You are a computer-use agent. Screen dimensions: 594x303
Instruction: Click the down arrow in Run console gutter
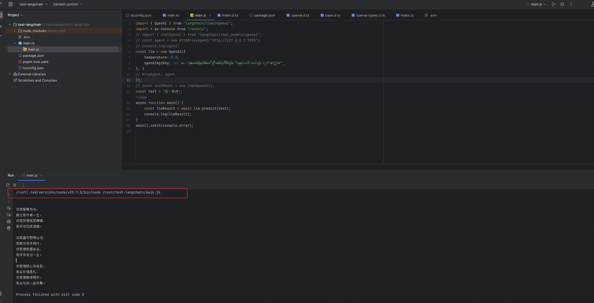tap(8, 201)
